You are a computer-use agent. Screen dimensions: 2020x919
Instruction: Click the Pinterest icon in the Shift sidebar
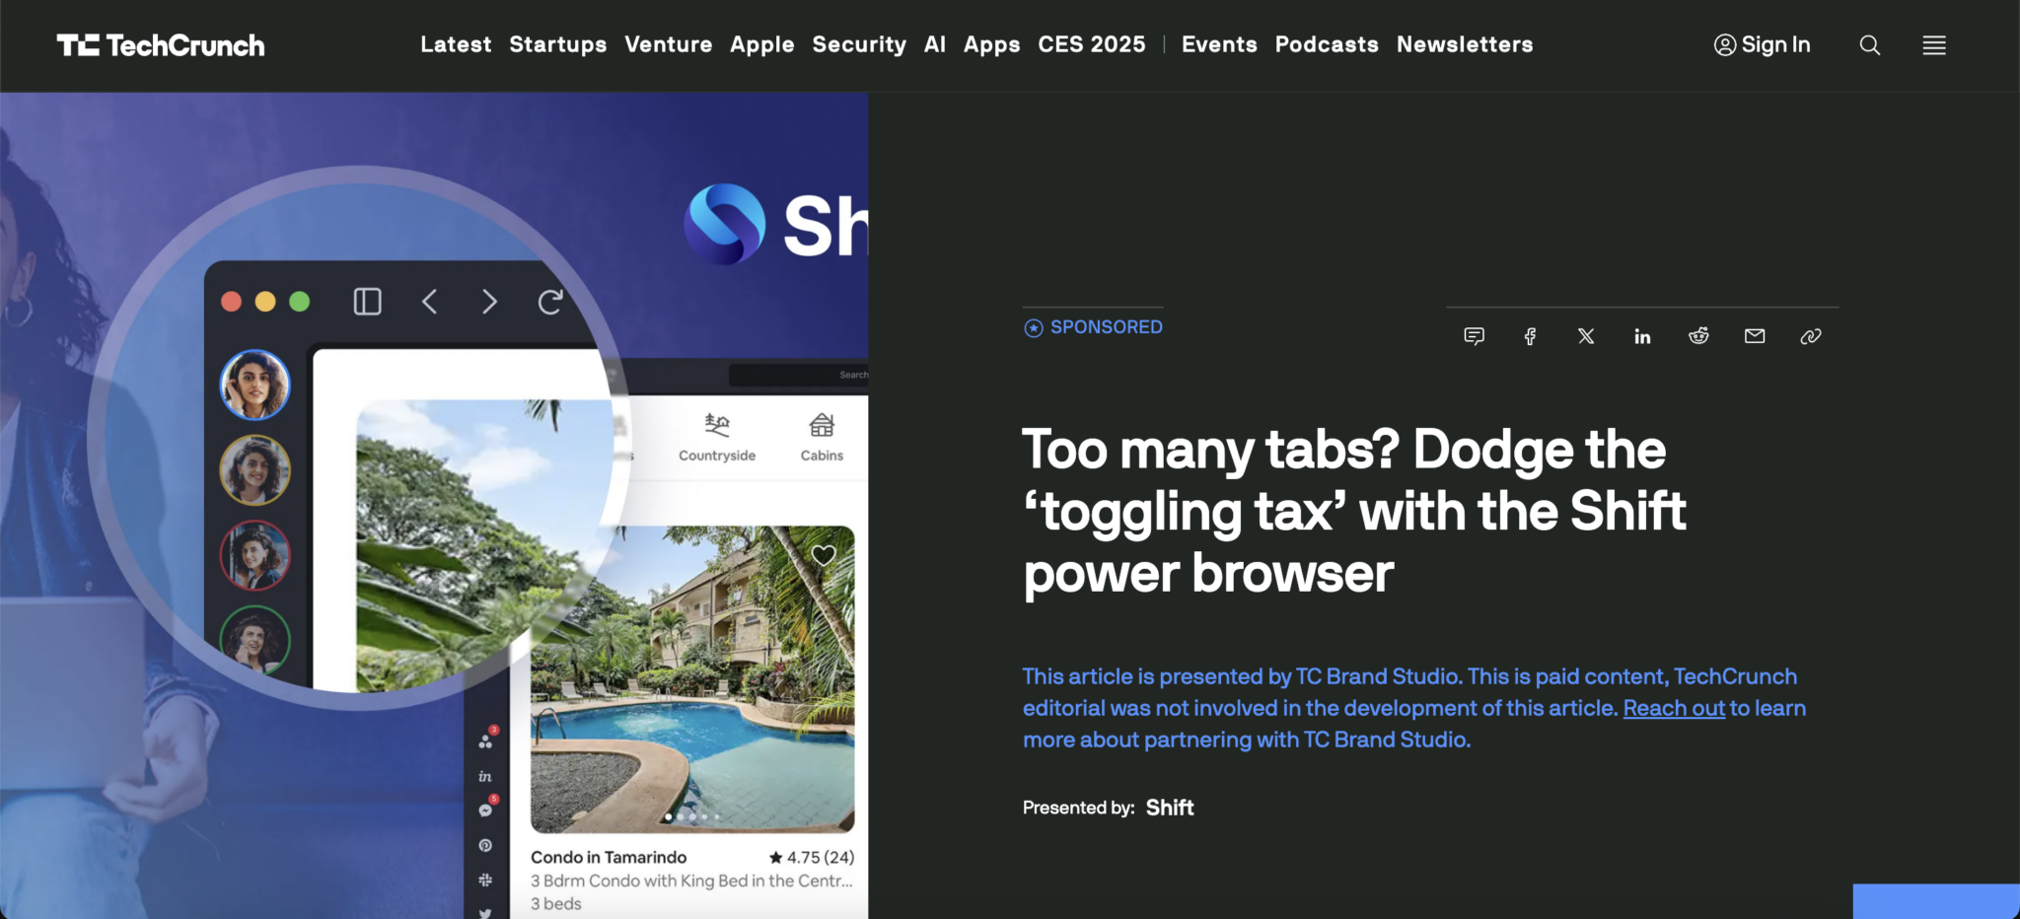point(484,844)
